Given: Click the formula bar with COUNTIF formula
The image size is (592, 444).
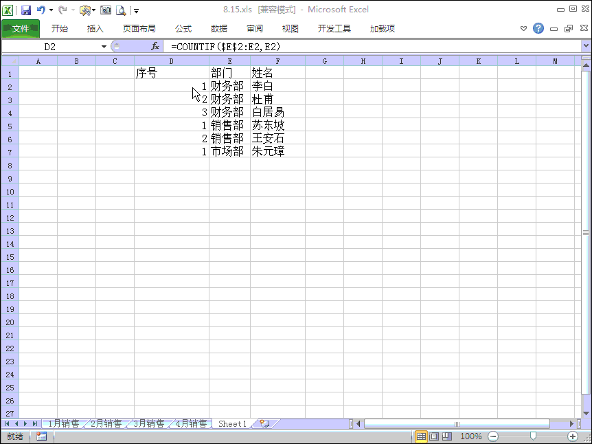Looking at the screenshot, I should (x=374, y=47).
